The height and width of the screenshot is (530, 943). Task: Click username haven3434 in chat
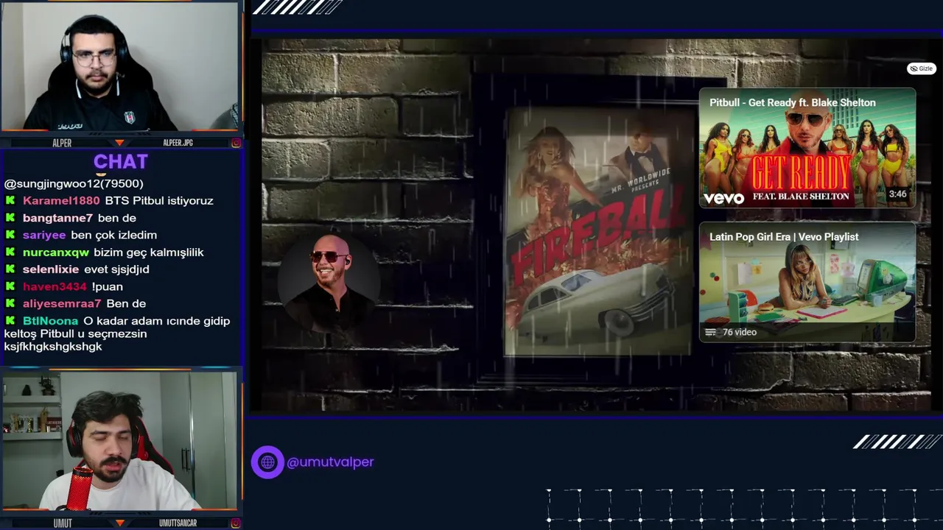point(55,286)
